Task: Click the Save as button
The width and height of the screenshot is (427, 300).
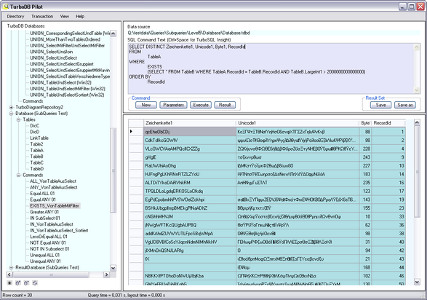Action: tap(405, 105)
